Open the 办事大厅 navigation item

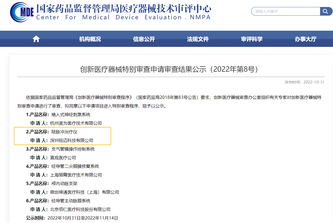tap(305, 39)
